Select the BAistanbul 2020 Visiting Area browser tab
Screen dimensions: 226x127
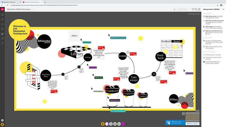tap(32, 2)
